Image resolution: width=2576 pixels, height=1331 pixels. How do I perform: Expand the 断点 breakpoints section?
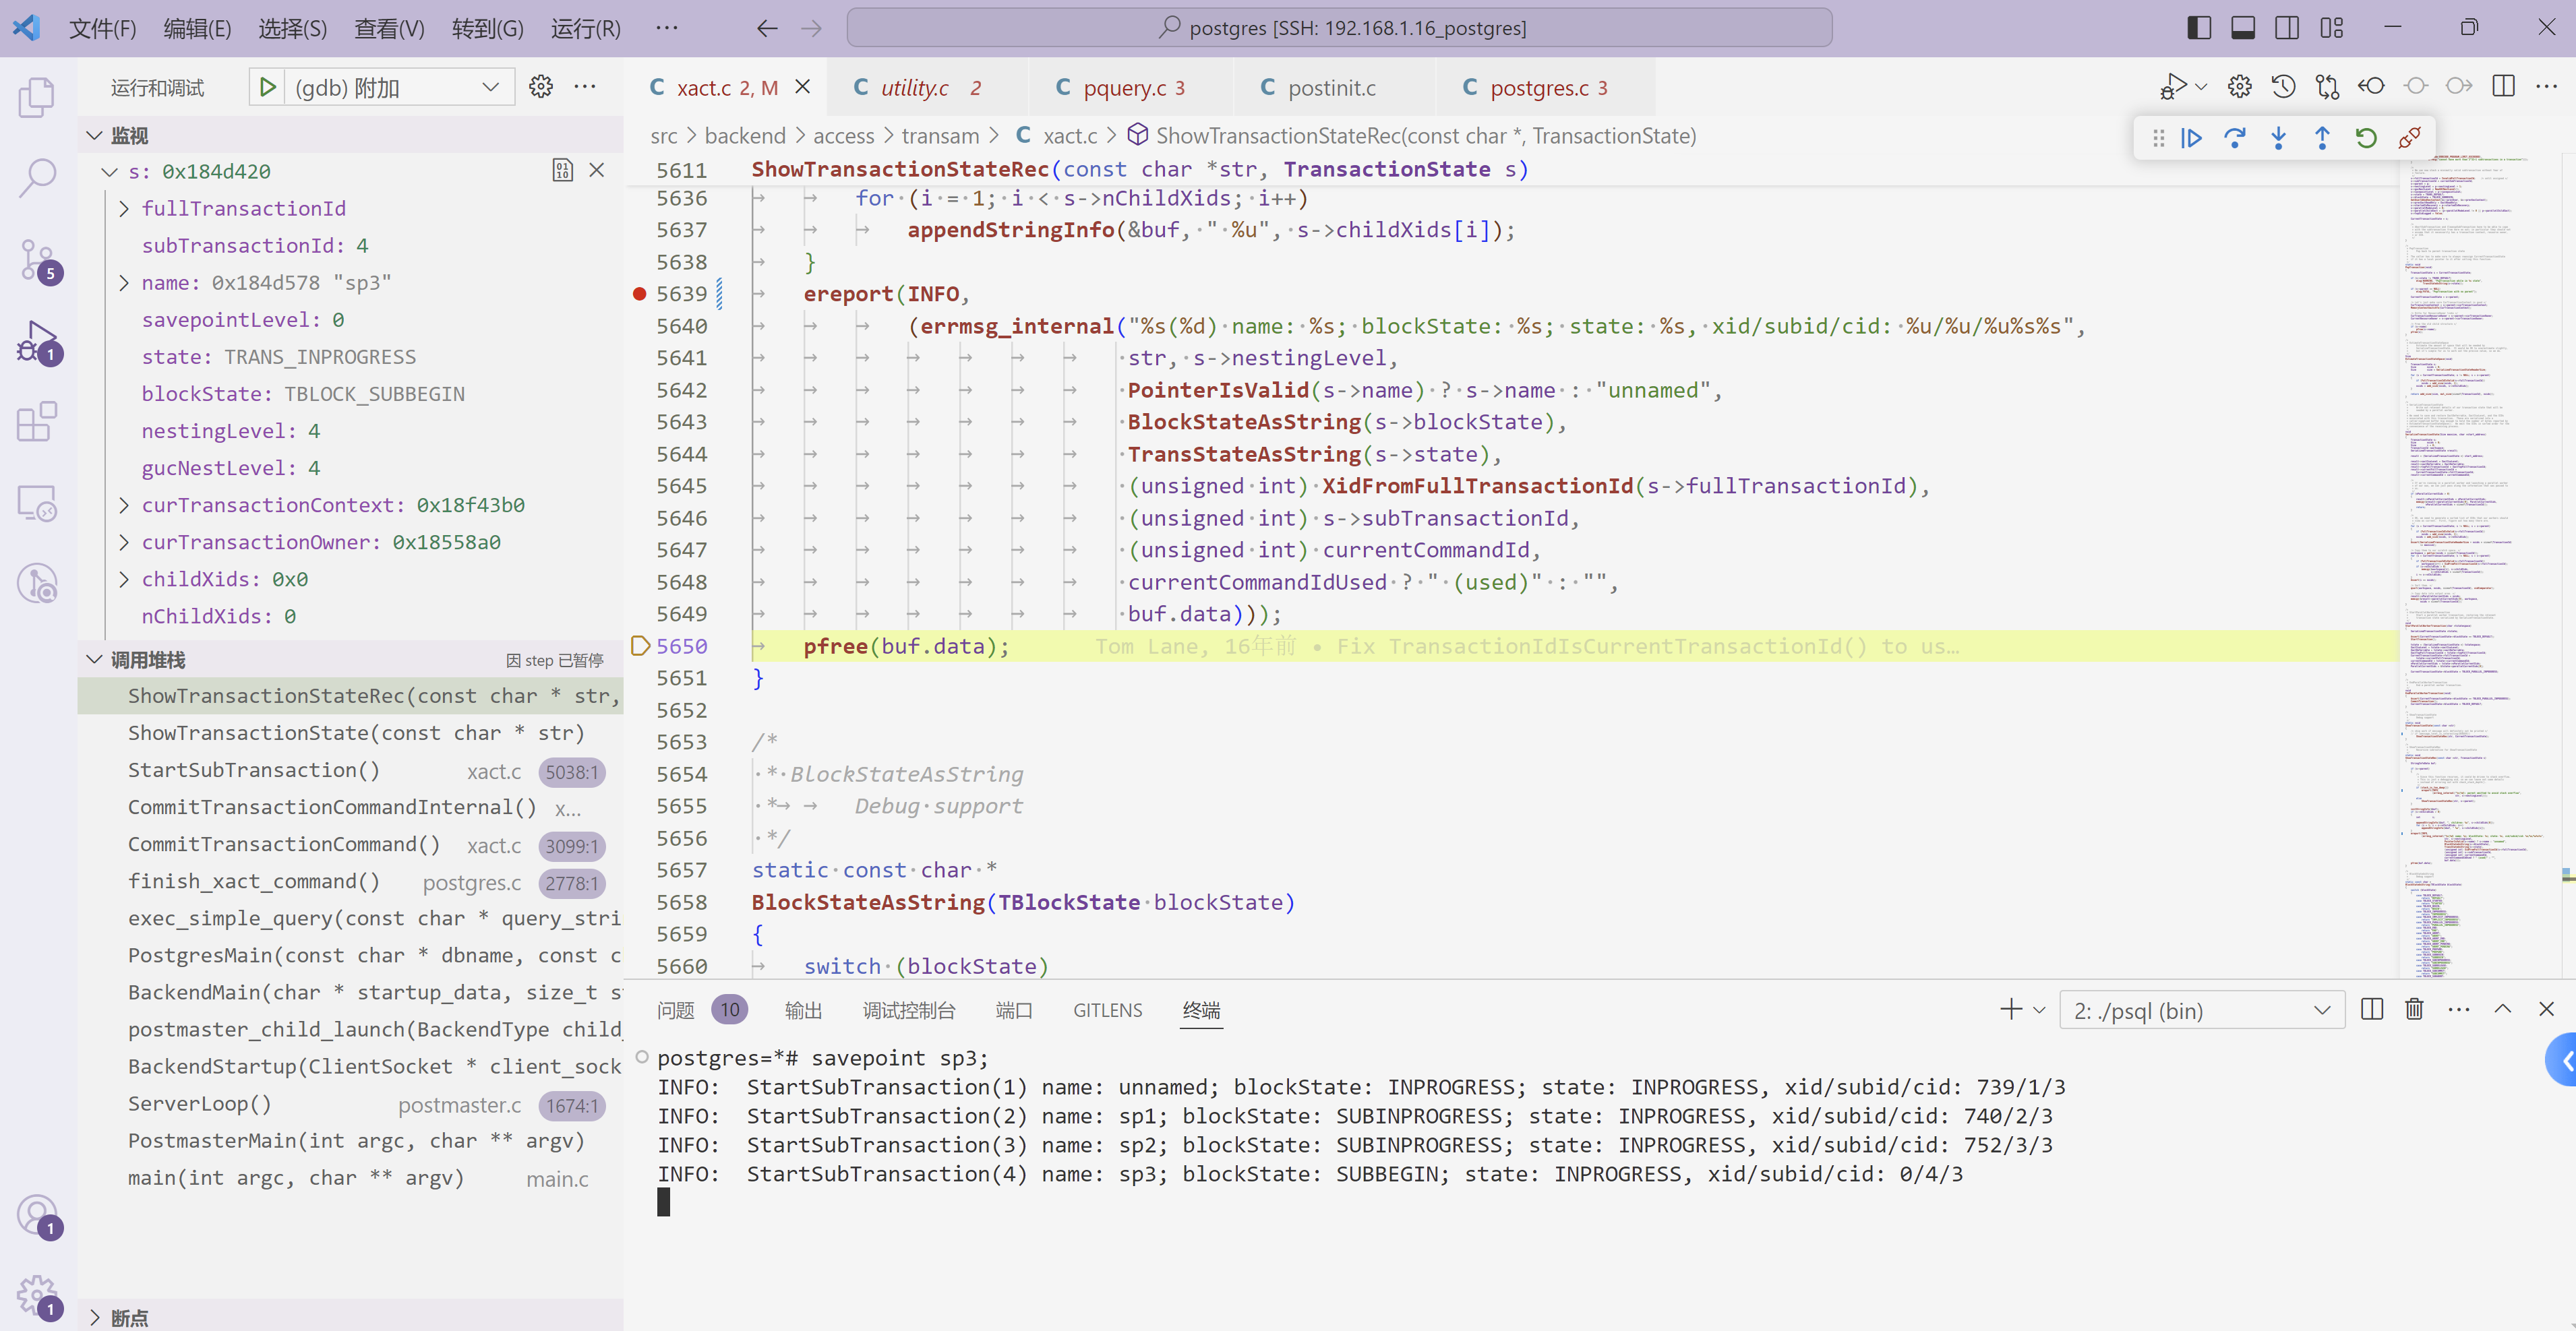(x=95, y=1318)
